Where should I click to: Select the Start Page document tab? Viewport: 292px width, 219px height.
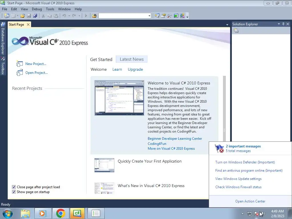point(16,25)
